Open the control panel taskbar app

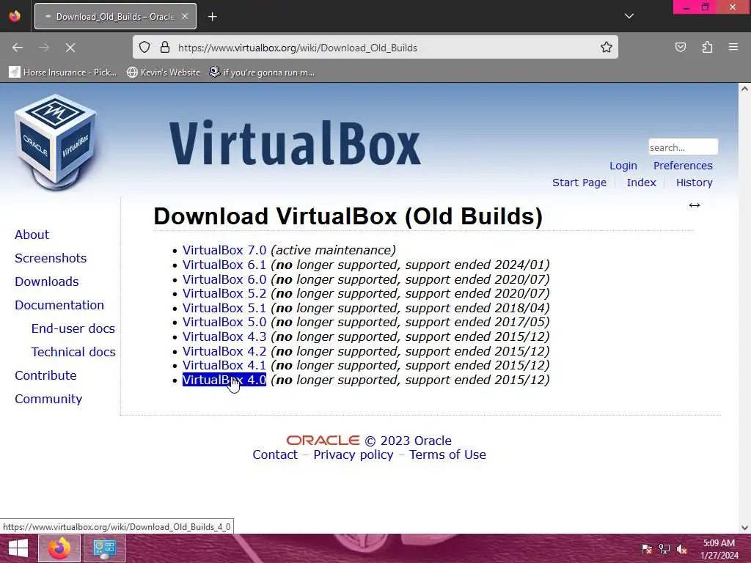pos(105,548)
